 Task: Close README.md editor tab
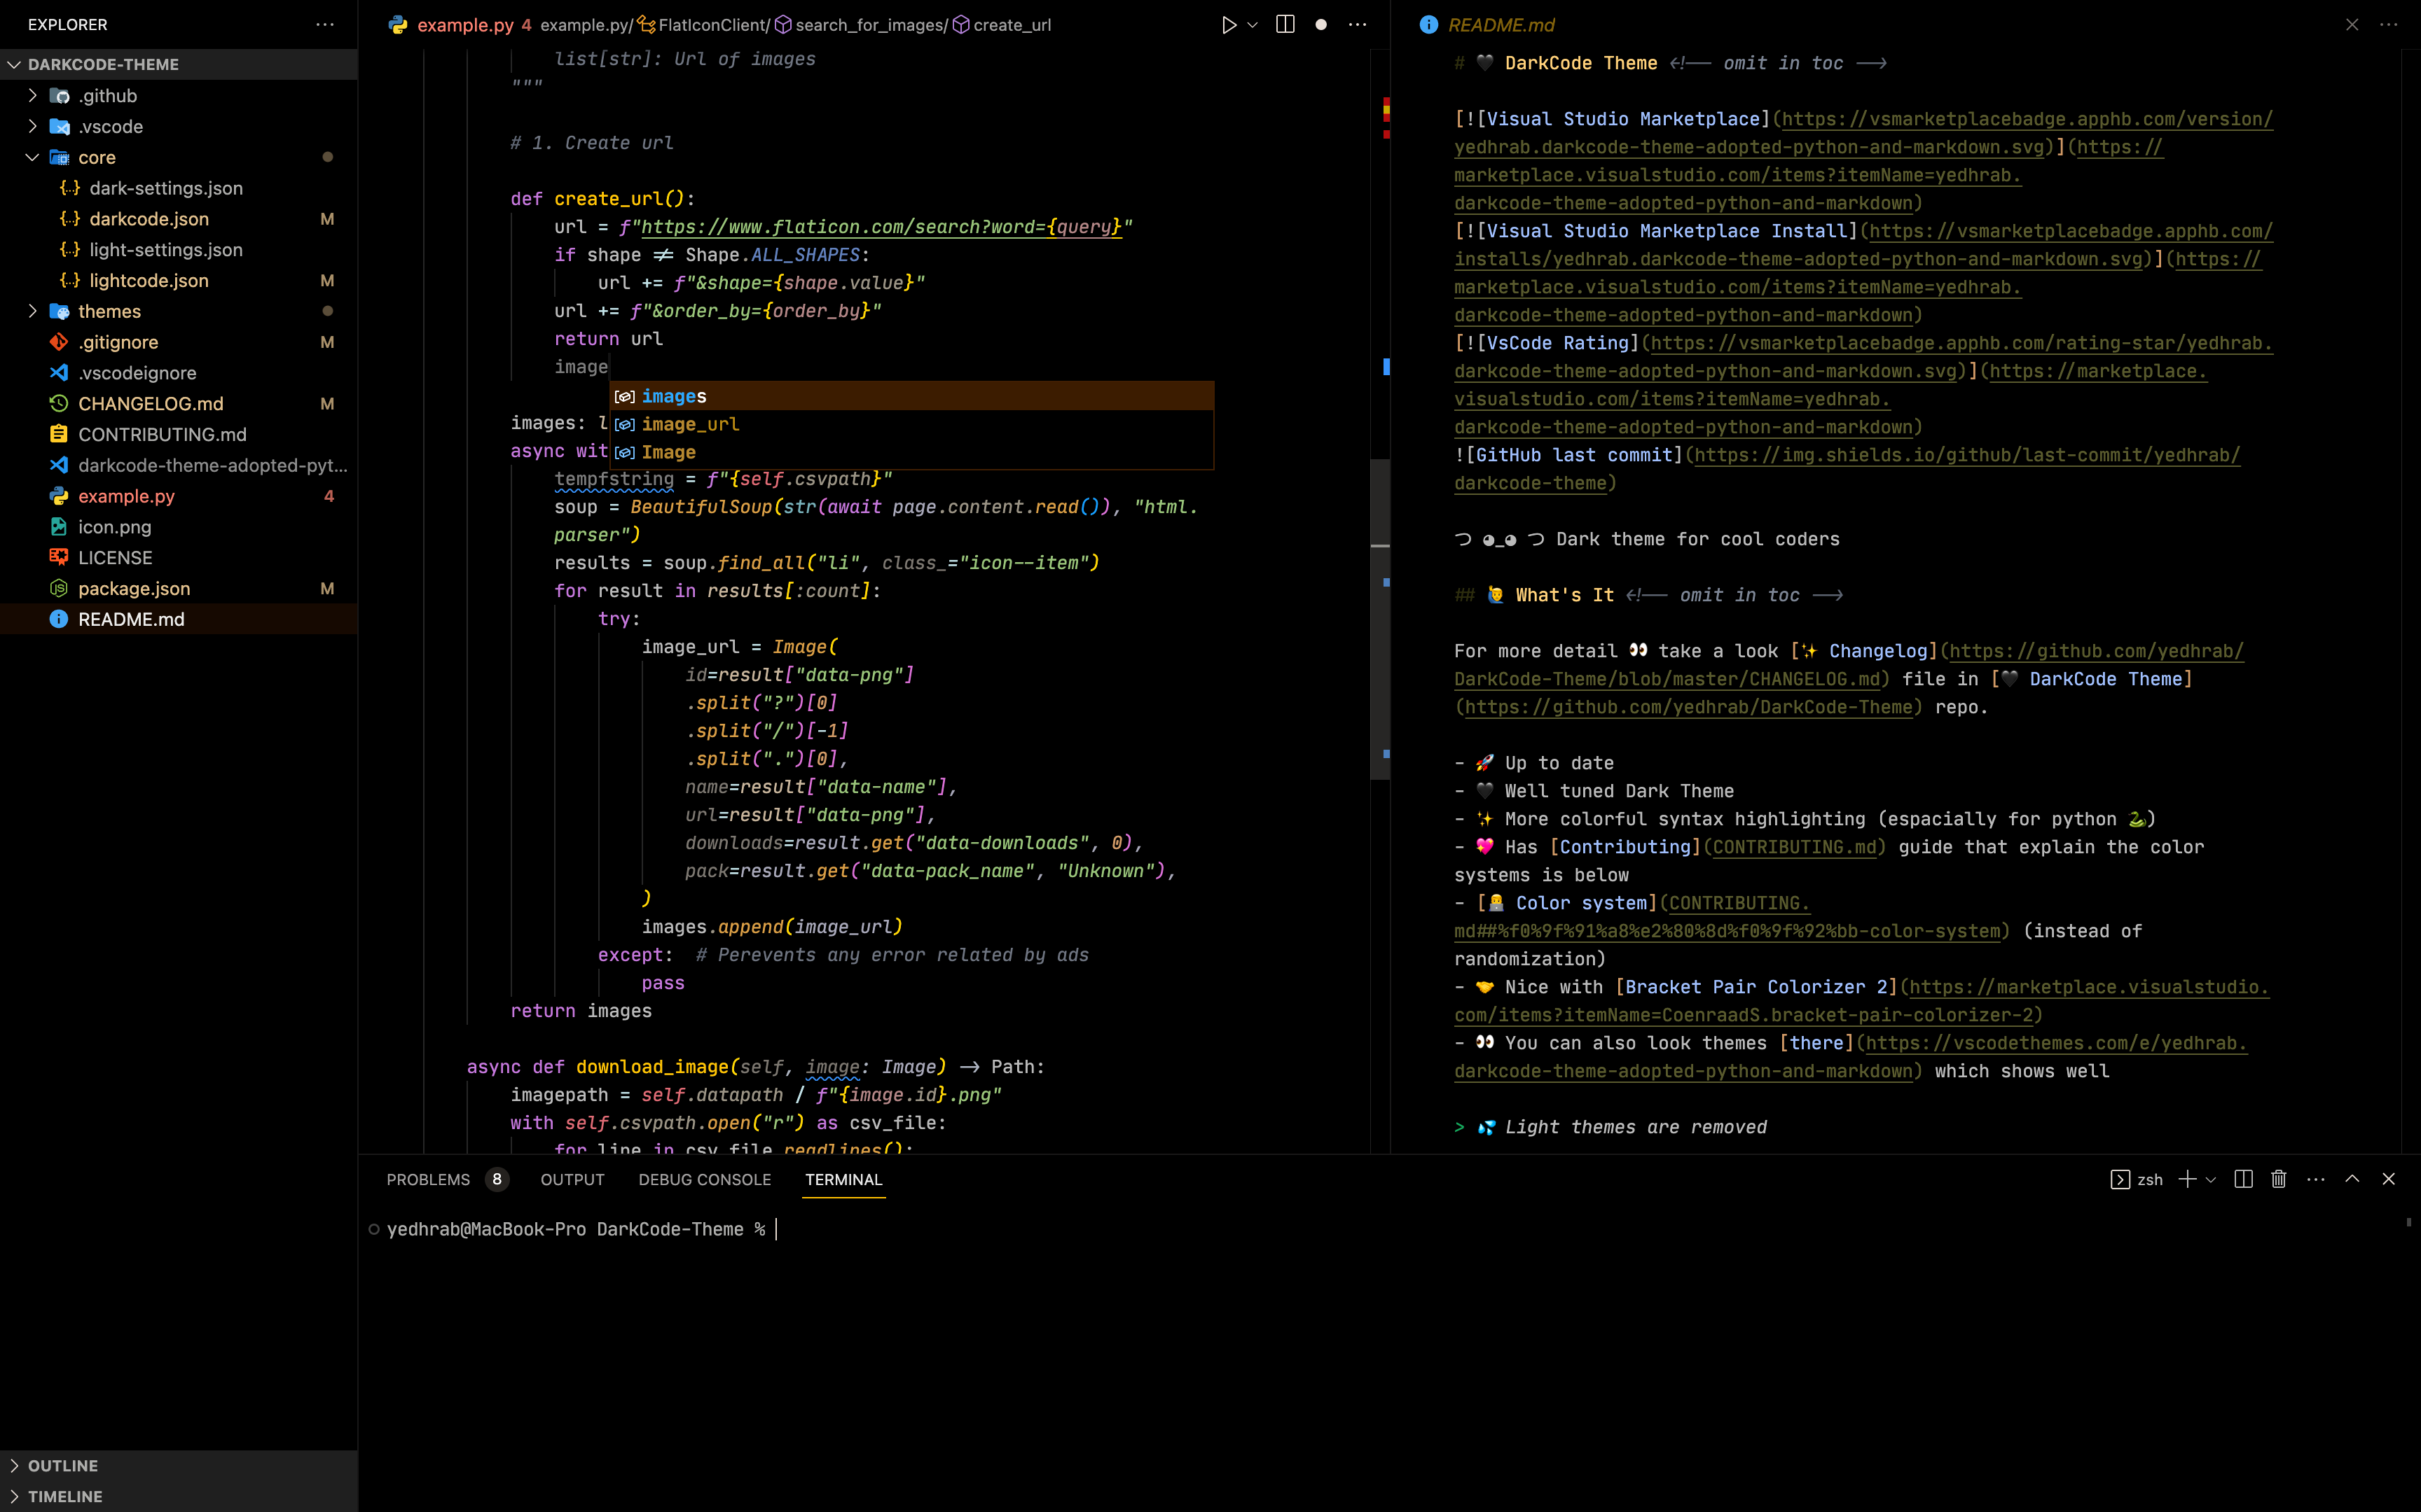coord(2352,25)
